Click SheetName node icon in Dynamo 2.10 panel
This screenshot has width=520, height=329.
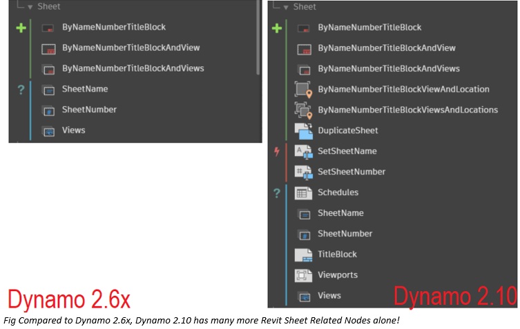(304, 215)
